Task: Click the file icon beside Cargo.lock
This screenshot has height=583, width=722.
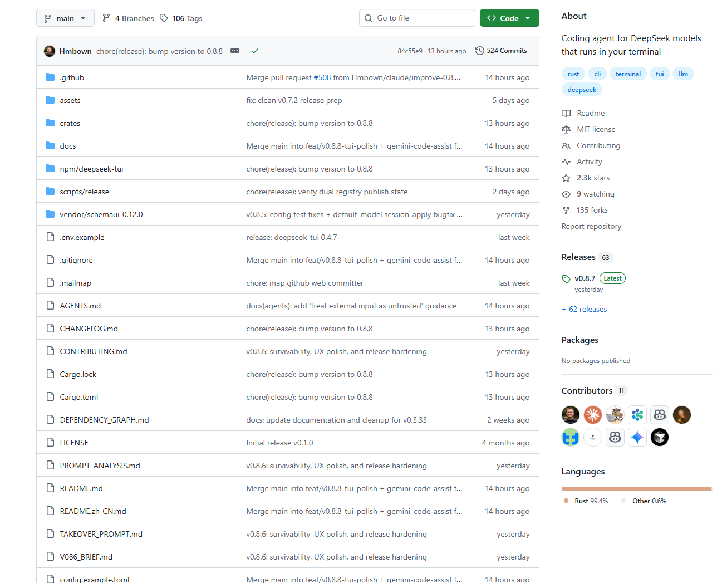Action: [x=50, y=374]
